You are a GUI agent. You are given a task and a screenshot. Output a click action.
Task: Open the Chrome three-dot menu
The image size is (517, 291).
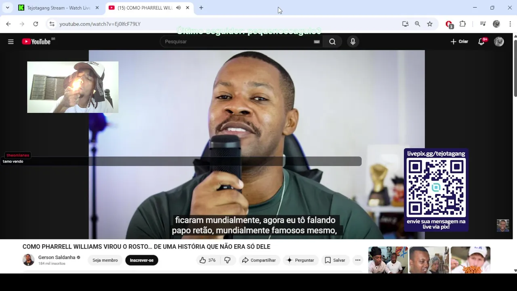[510, 24]
